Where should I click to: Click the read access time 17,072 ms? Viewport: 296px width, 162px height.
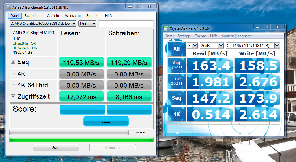(82, 97)
